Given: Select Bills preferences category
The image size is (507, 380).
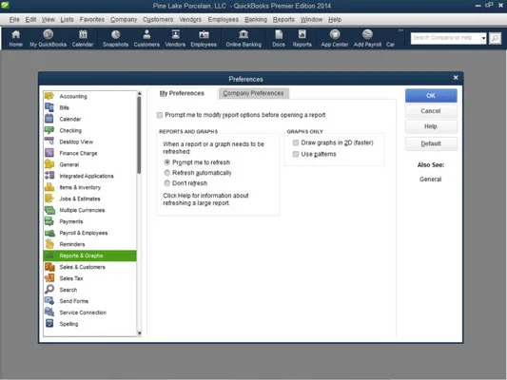Looking at the screenshot, I should click(89, 107).
